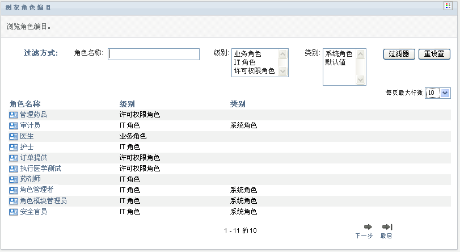Select 许可权限角色 in the 级别 list
Viewport: 460px width, 252px height.
pyautogui.click(x=254, y=71)
